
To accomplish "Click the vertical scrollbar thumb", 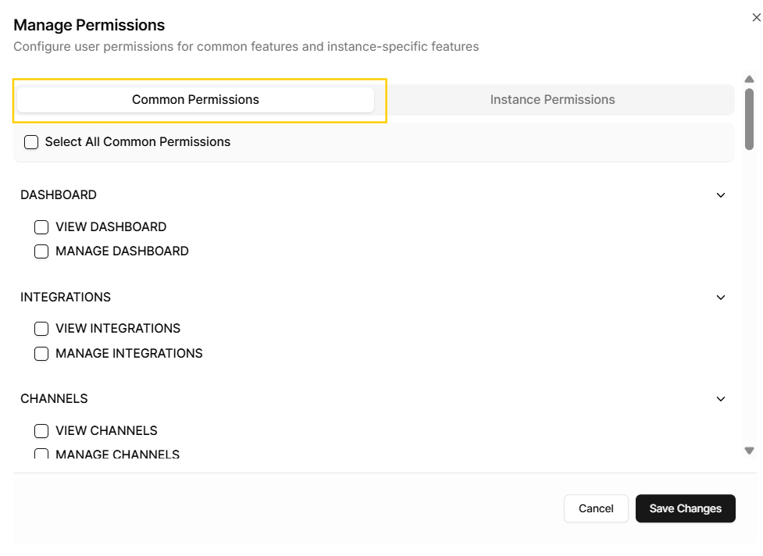I will coord(749,117).
